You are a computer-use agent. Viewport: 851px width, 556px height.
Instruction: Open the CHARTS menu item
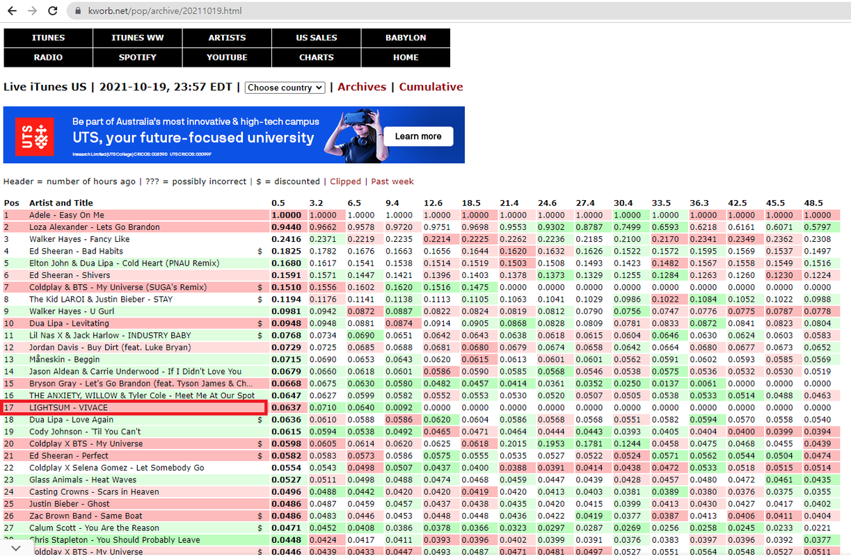317,57
